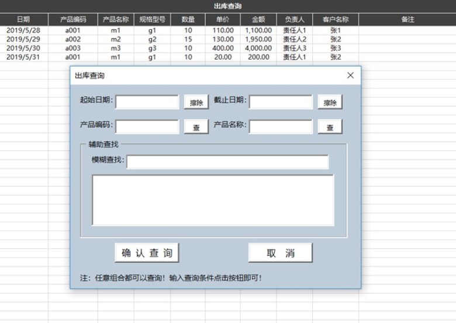The image size is (456, 323).
Task: Click the 截止日期 input field
Action: (x=281, y=102)
